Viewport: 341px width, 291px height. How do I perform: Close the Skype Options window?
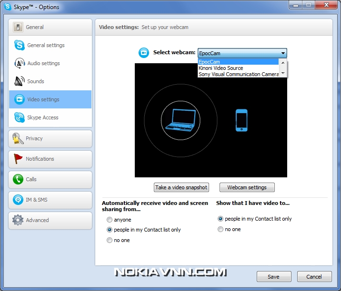click(326, 5)
